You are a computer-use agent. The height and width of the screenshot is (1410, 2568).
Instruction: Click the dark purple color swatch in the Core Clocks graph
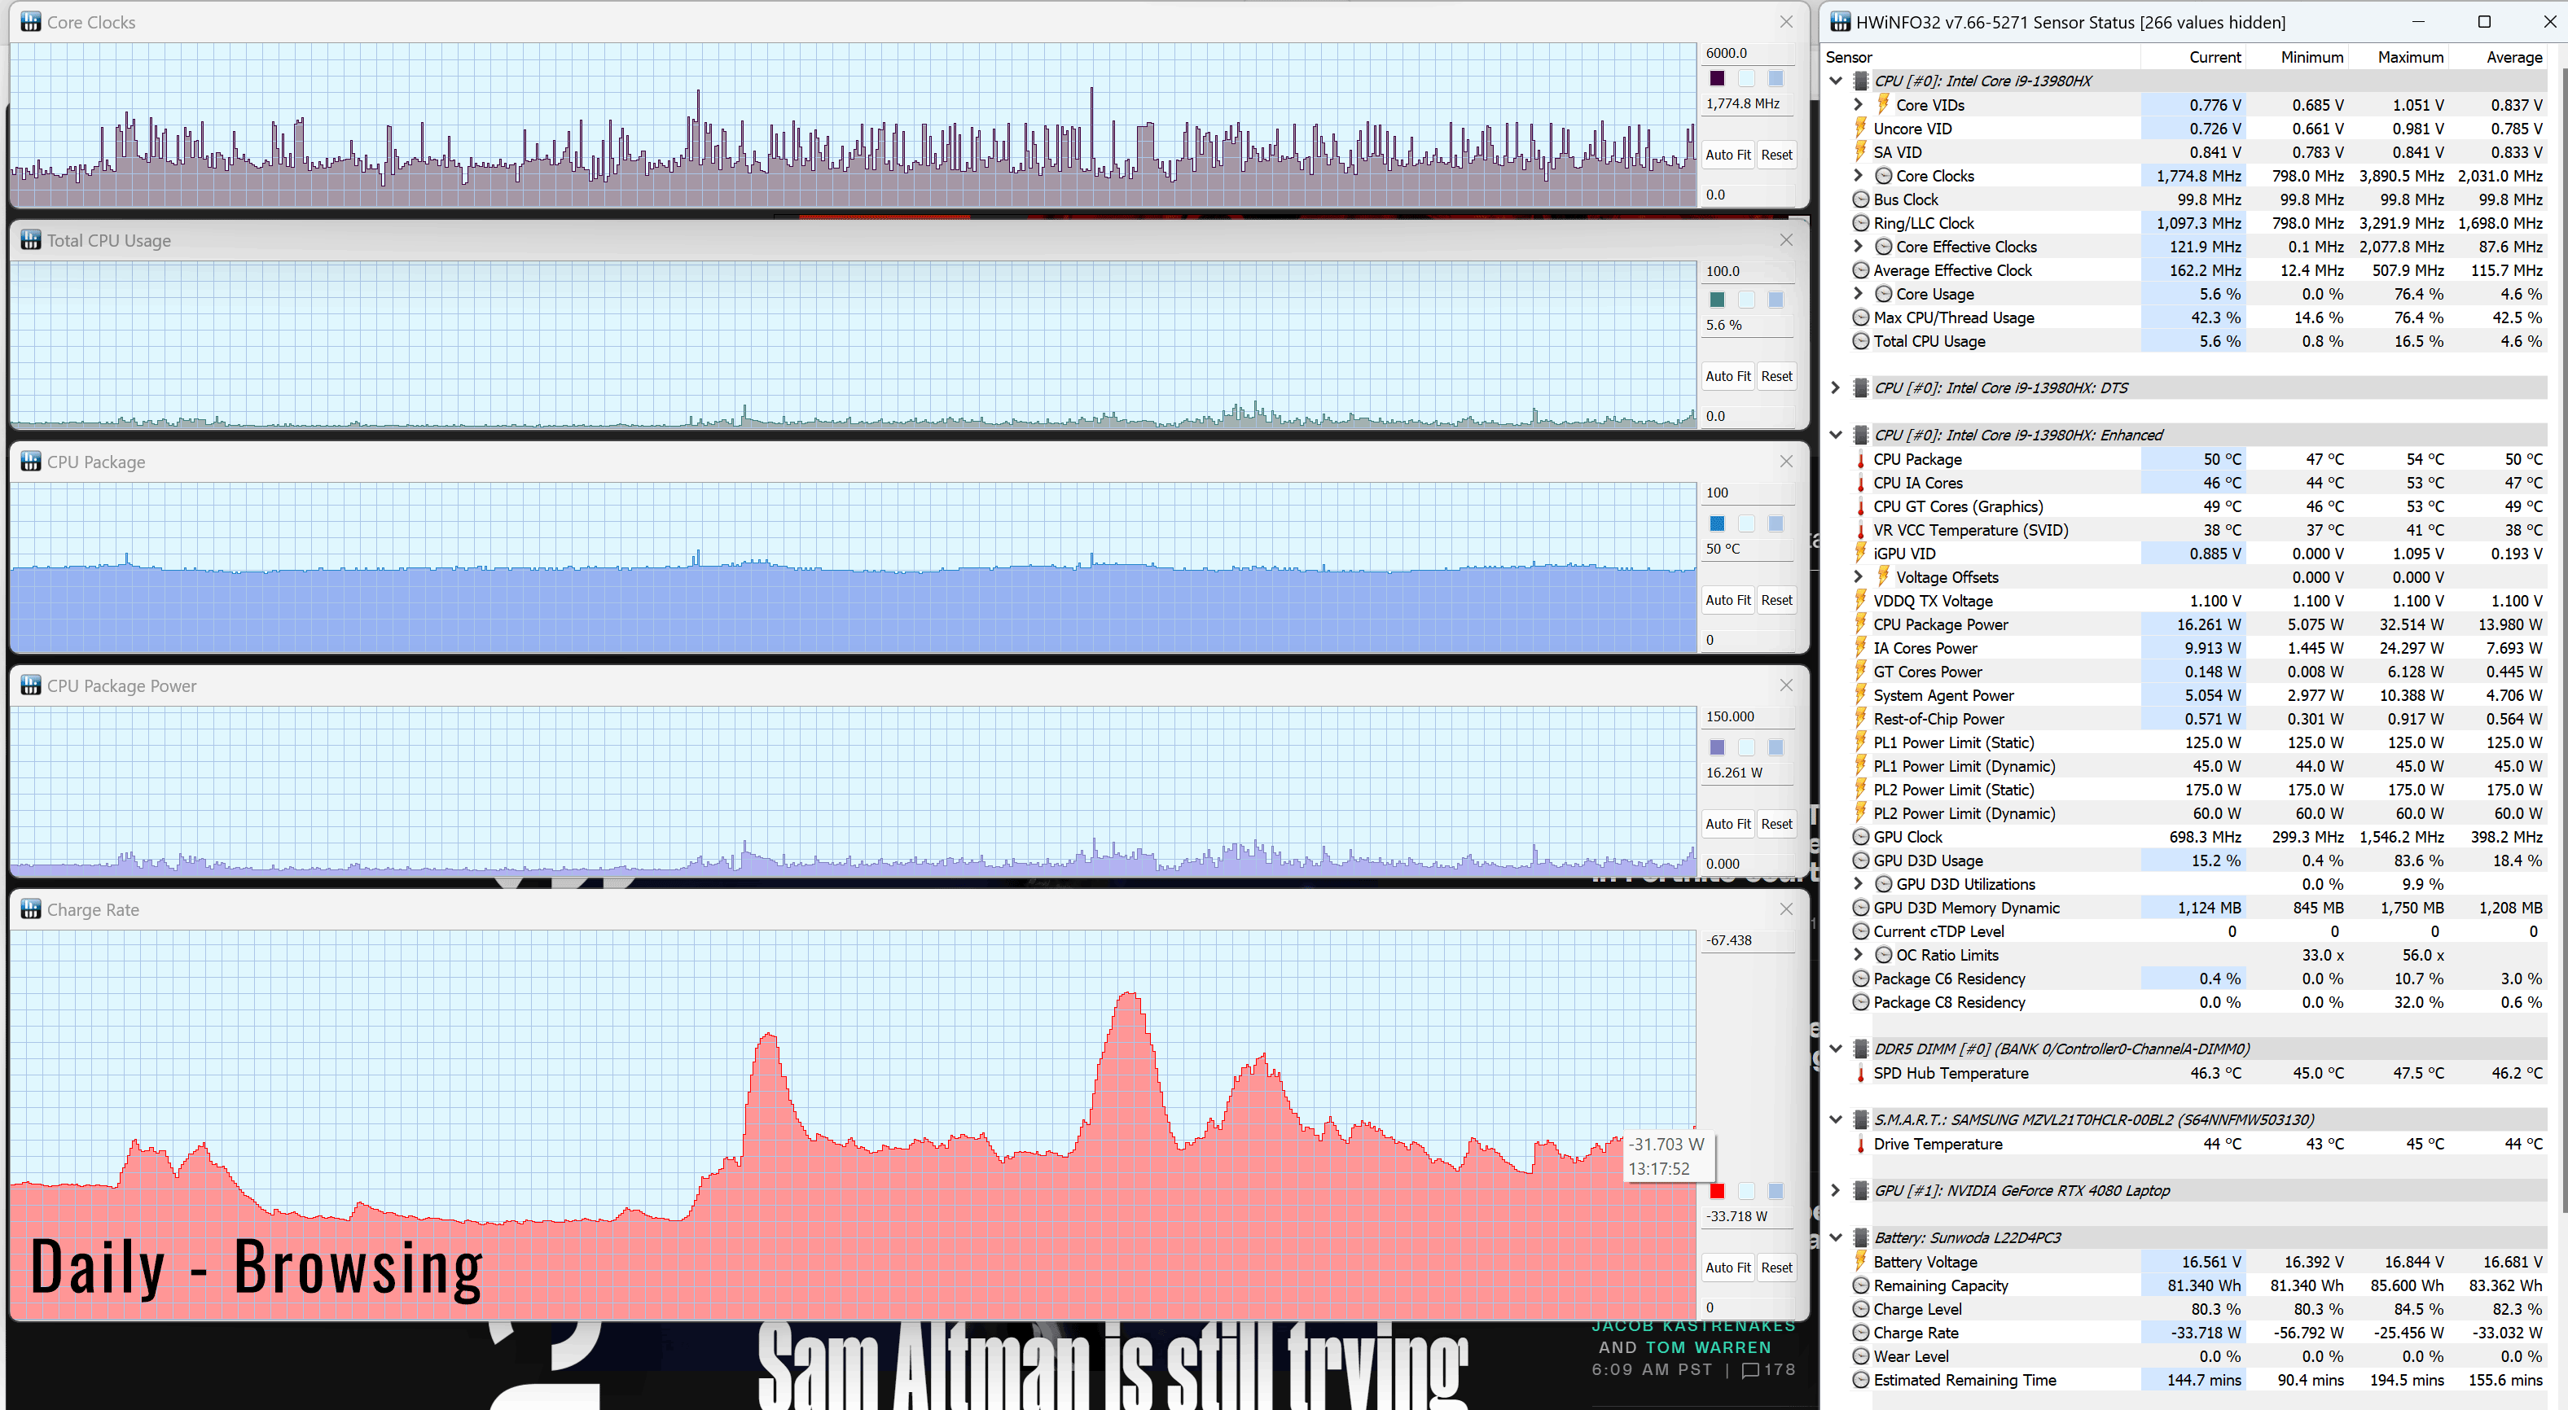(x=1717, y=79)
